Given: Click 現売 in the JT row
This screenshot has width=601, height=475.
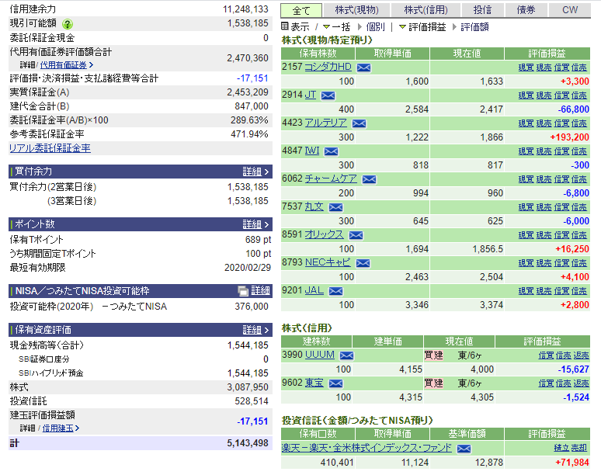Looking at the screenshot, I should coord(544,95).
